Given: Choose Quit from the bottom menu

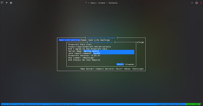Looking at the screenshot, I should tap(119, 69).
